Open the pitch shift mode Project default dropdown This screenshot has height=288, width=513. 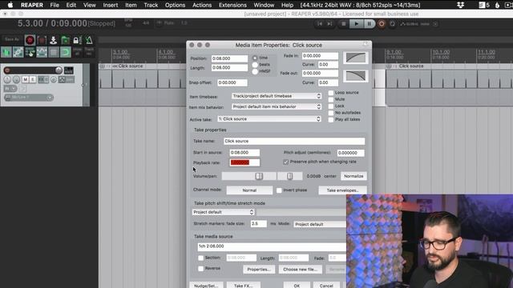(223, 212)
